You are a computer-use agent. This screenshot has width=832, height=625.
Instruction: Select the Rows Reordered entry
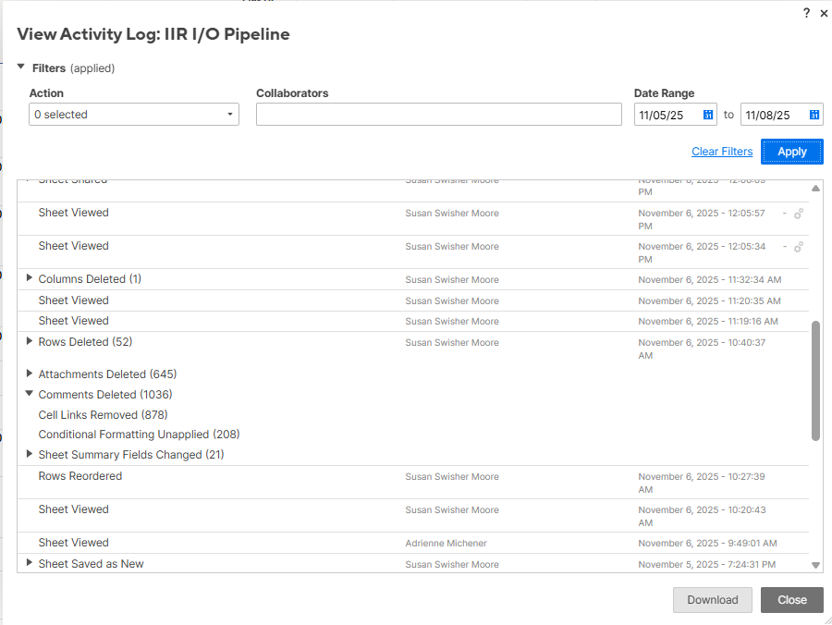point(413,483)
